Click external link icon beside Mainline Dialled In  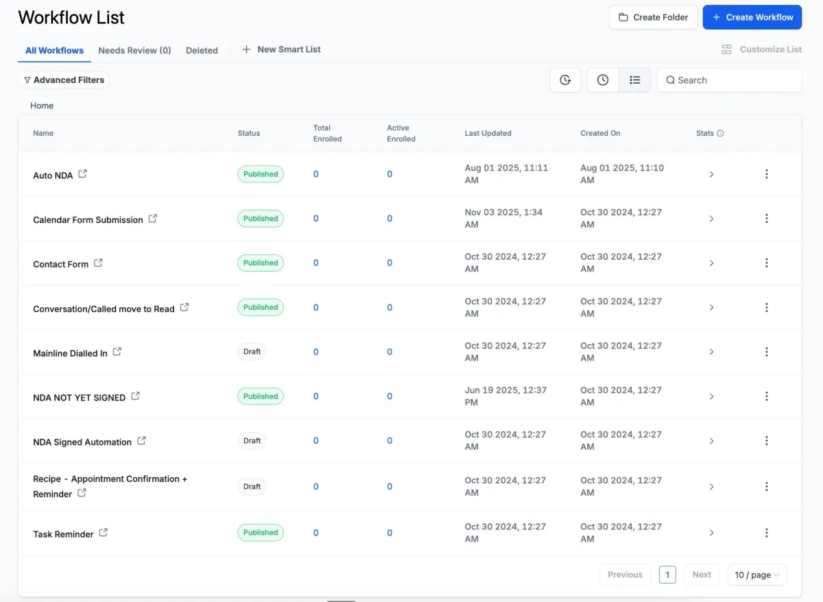click(x=117, y=352)
